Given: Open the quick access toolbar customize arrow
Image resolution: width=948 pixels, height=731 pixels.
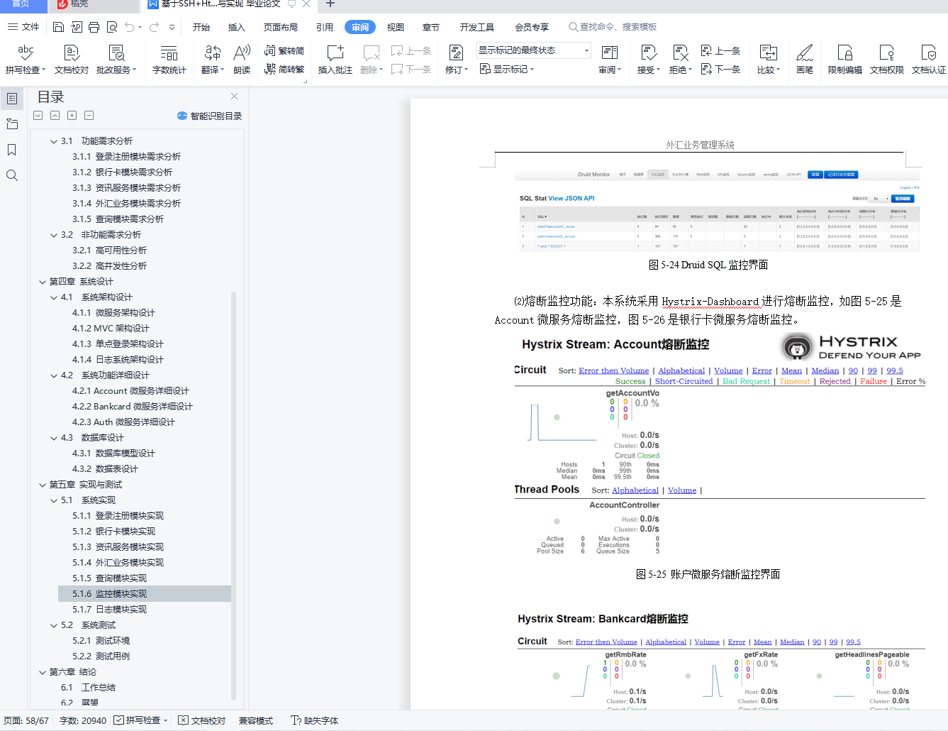Looking at the screenshot, I should tap(172, 27).
